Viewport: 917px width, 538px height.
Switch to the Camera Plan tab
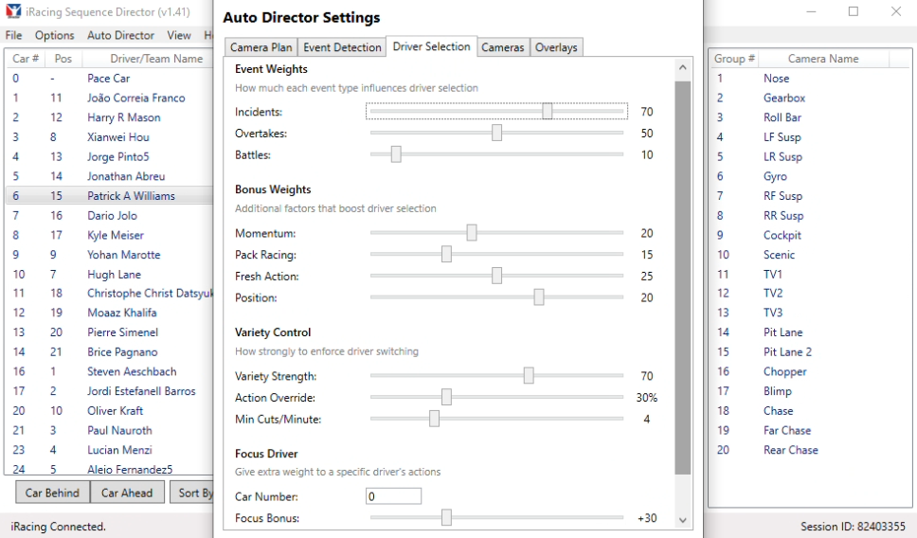(261, 47)
